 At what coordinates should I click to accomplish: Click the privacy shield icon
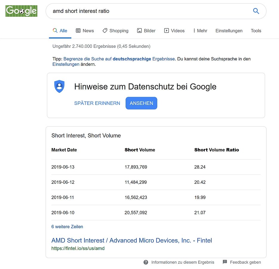(x=59, y=86)
